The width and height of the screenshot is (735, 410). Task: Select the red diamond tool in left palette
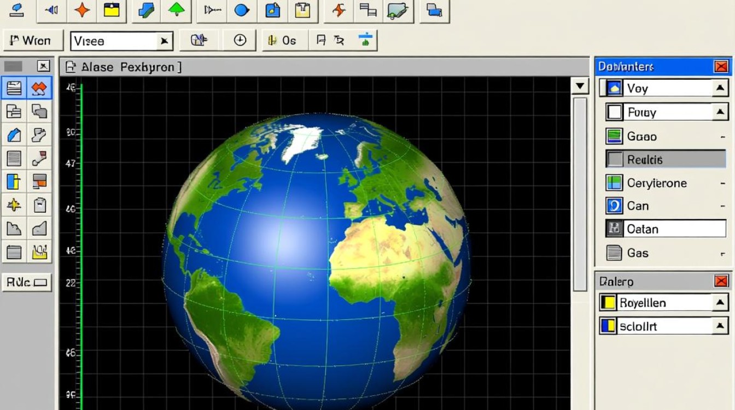[x=39, y=88]
